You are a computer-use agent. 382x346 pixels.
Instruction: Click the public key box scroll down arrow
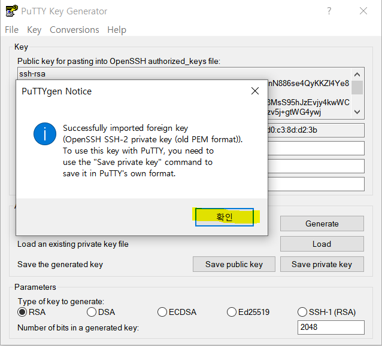(357, 112)
